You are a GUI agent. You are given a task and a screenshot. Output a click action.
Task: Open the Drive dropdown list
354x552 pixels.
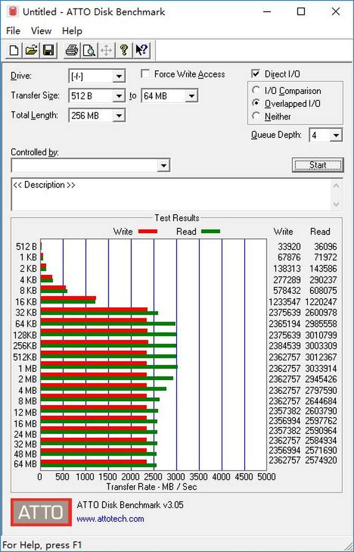point(119,76)
